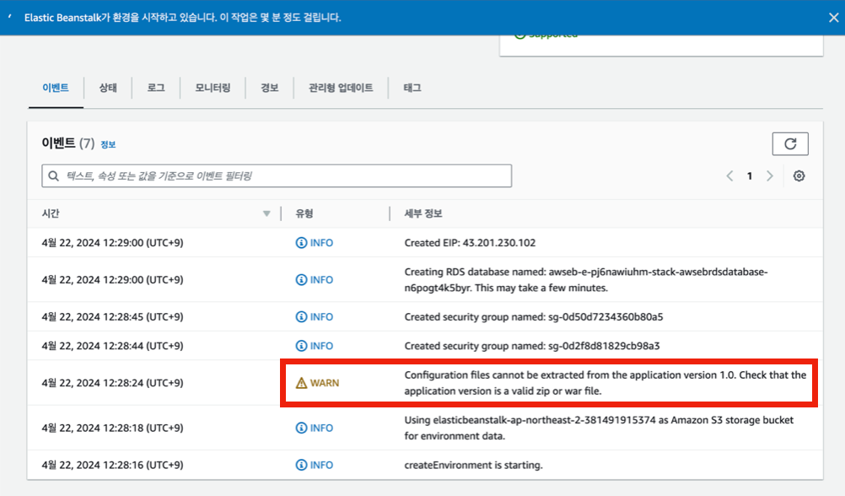Sort events by time arrow
This screenshot has height=496, width=845.
pos(266,213)
